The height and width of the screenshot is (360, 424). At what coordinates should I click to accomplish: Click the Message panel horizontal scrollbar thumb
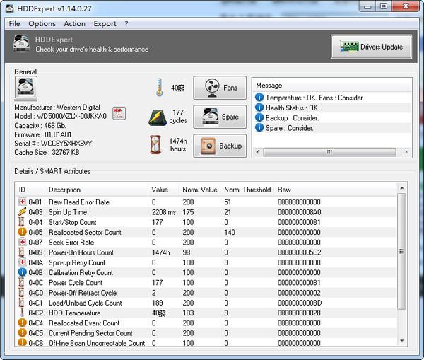(329, 152)
